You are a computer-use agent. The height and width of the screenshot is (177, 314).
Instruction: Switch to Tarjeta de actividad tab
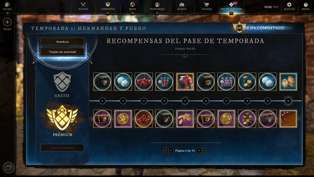click(x=62, y=51)
